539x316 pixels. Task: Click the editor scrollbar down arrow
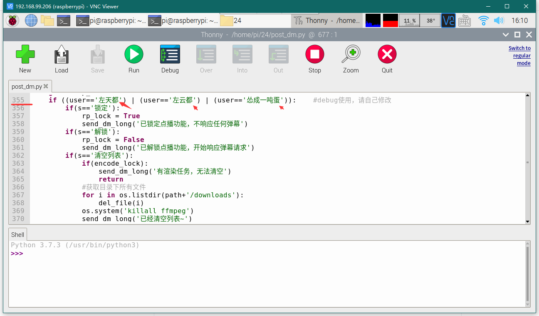527,221
